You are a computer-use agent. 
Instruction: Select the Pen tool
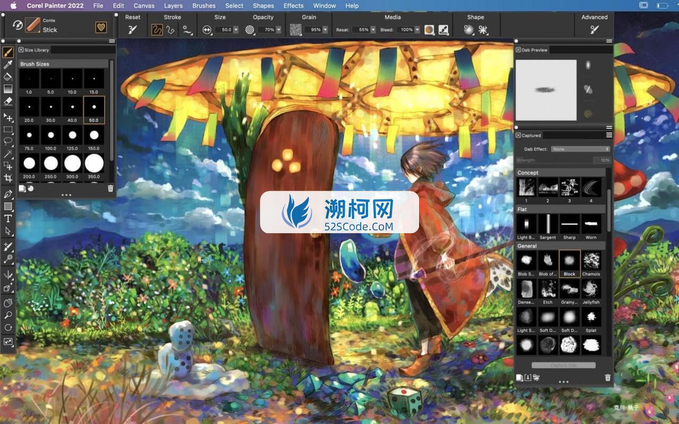click(8, 194)
